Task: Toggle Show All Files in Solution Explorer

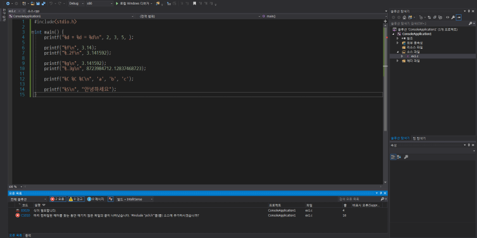Action: pos(440,17)
